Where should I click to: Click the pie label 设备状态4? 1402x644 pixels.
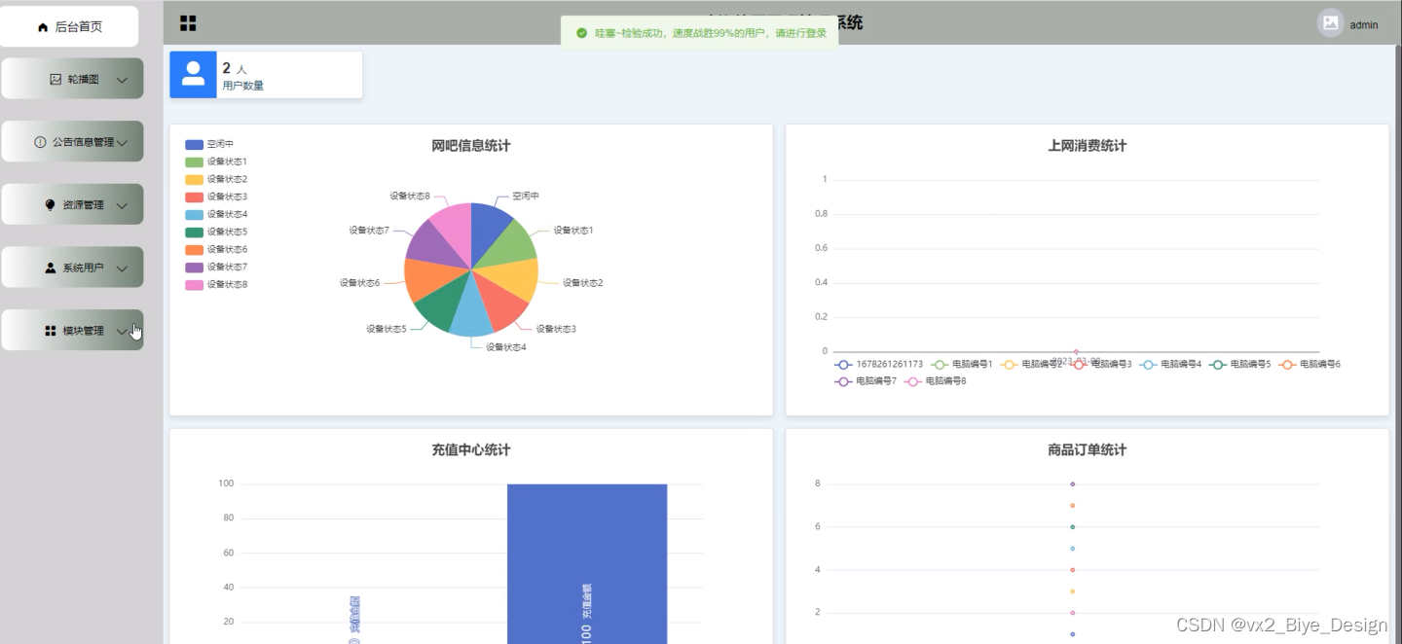click(x=506, y=347)
